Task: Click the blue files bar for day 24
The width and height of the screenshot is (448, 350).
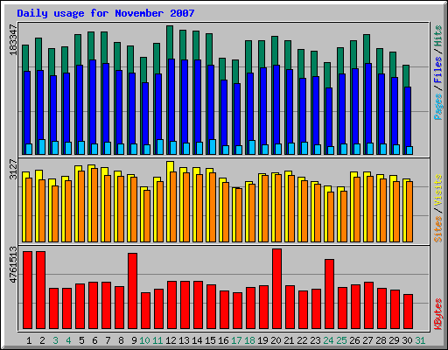Action: pos(329,116)
